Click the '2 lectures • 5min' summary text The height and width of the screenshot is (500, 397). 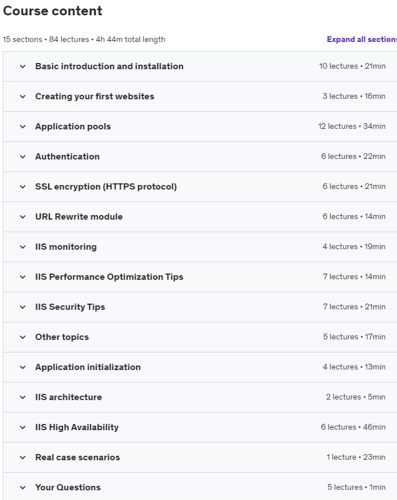pos(356,397)
